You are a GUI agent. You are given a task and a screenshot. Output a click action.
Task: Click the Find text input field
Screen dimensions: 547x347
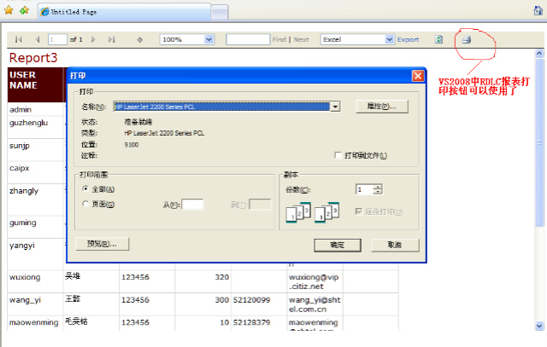coord(248,39)
